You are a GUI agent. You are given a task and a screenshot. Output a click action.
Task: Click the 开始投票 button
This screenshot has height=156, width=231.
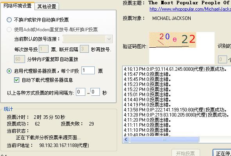[x=186, y=153]
